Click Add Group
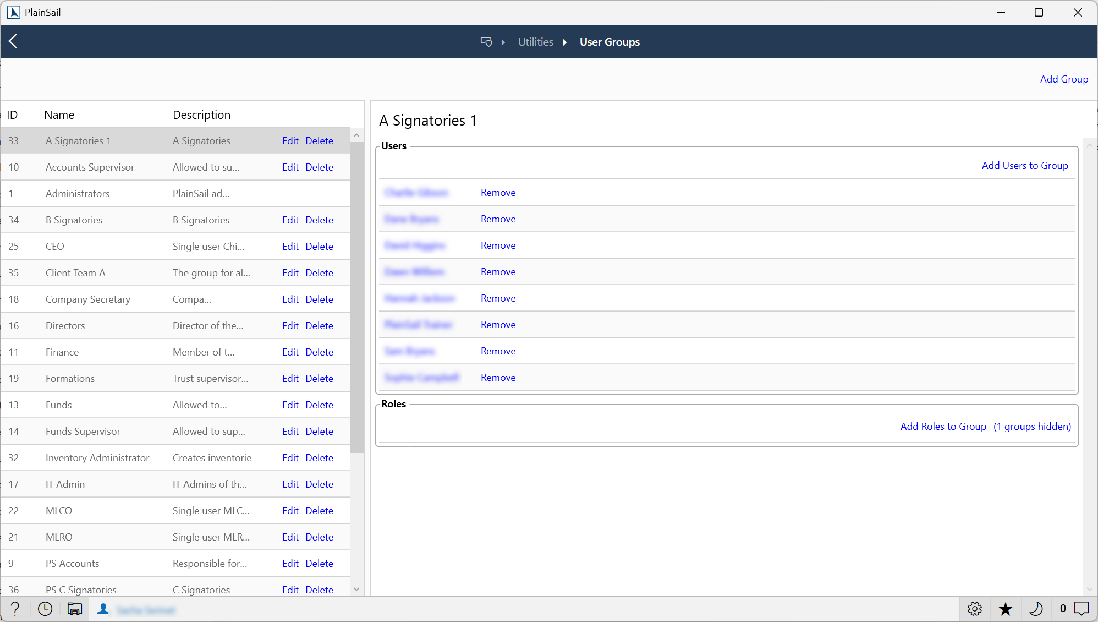 click(x=1064, y=79)
